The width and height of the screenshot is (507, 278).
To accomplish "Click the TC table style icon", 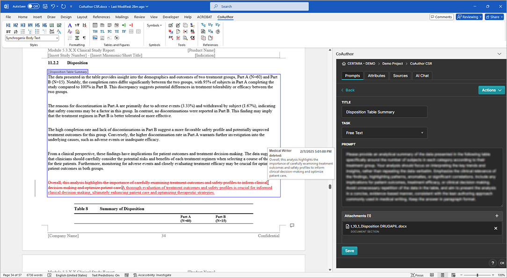I will coord(109,32).
